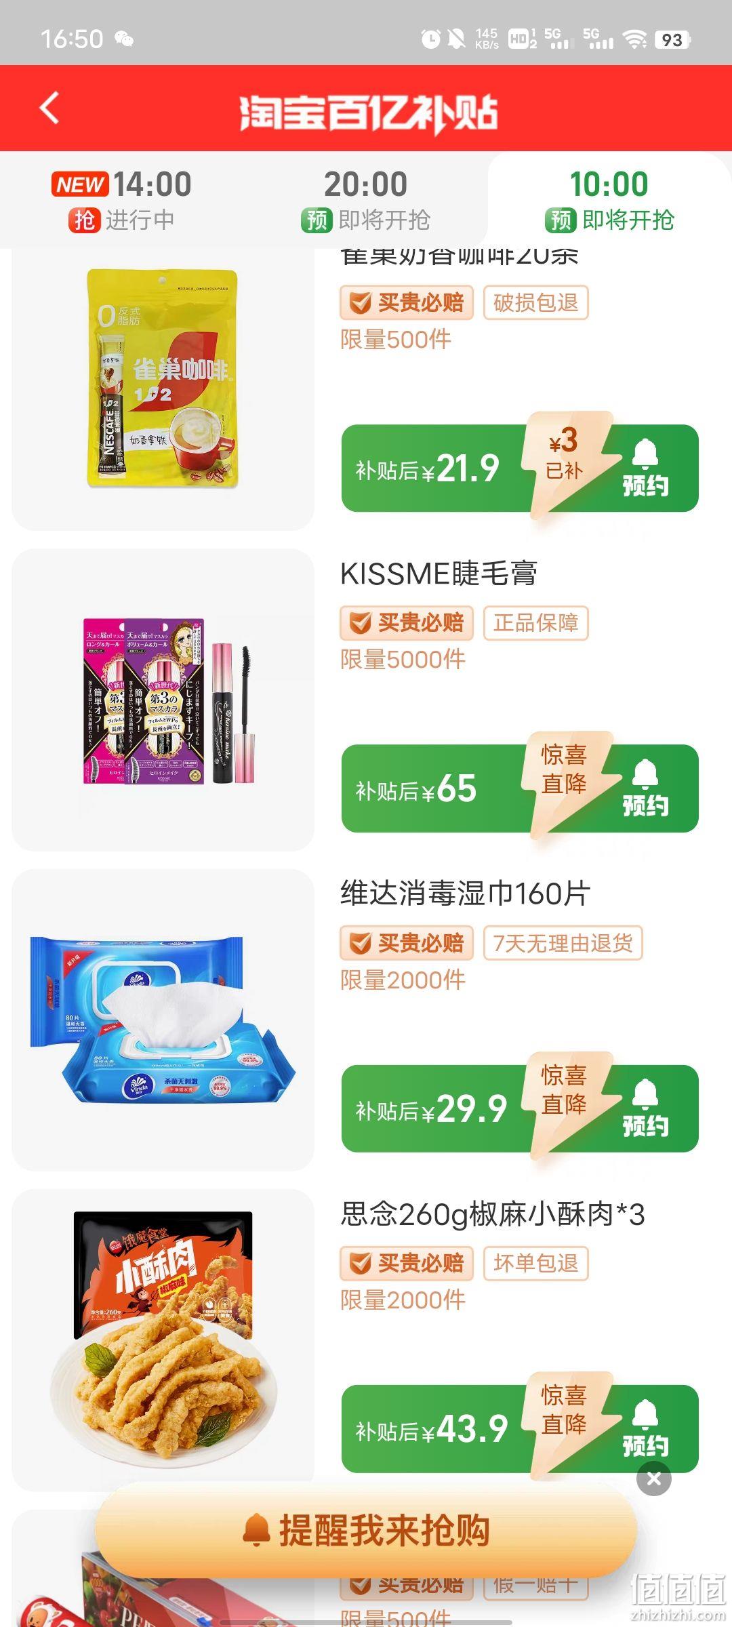Switch to the 20:00 即将开抢 tab

click(x=366, y=201)
